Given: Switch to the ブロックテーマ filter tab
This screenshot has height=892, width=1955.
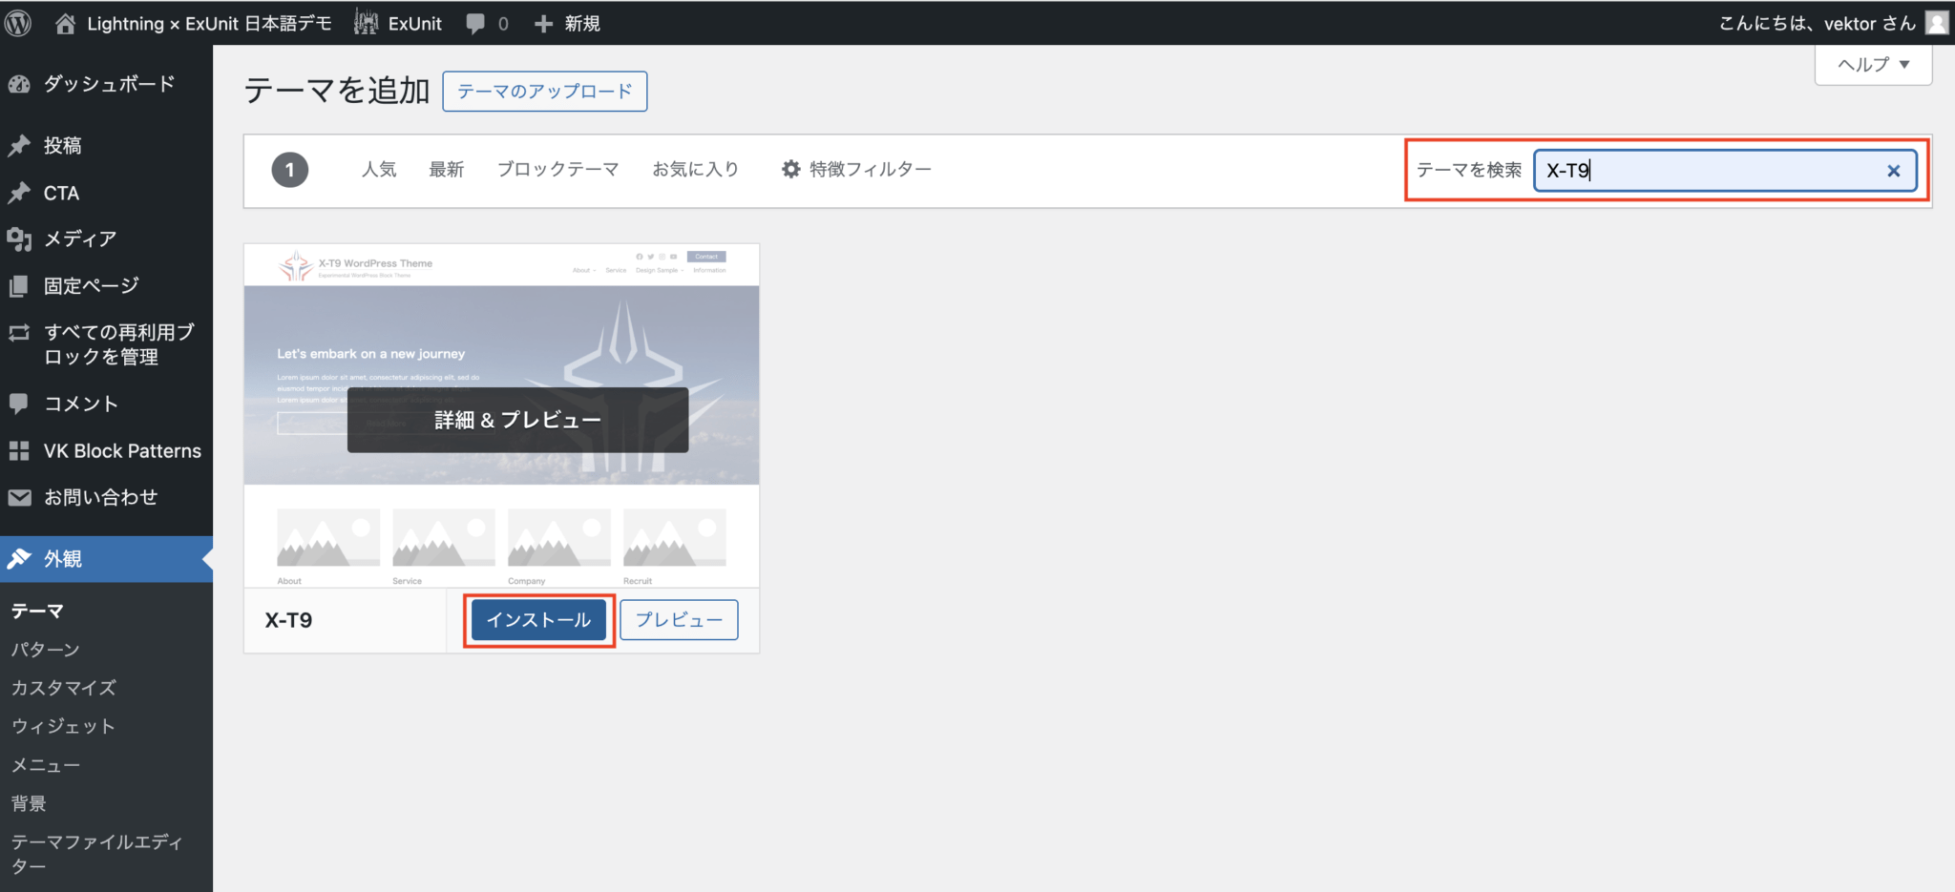Looking at the screenshot, I should 557,169.
